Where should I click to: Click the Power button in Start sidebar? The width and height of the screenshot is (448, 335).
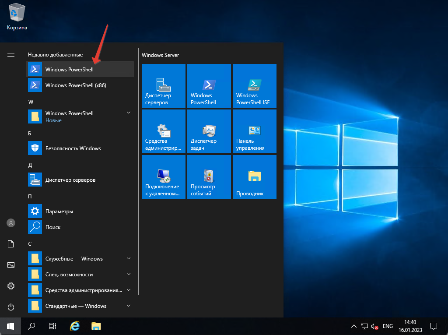click(11, 307)
